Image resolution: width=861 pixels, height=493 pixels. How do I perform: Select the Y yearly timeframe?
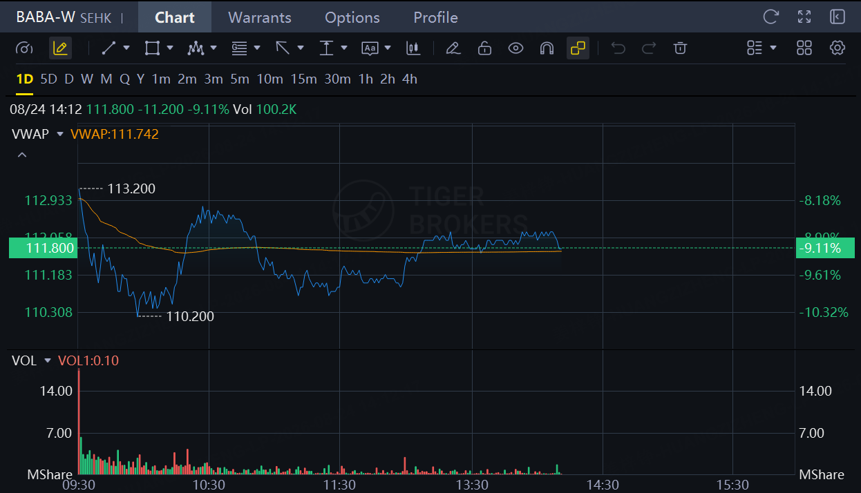140,79
